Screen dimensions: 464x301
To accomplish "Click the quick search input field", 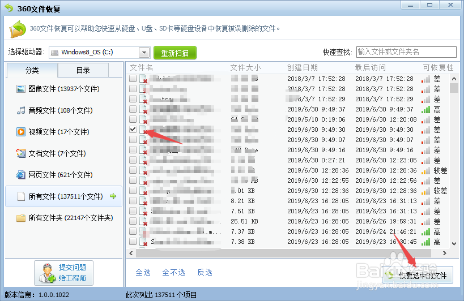I will [406, 52].
